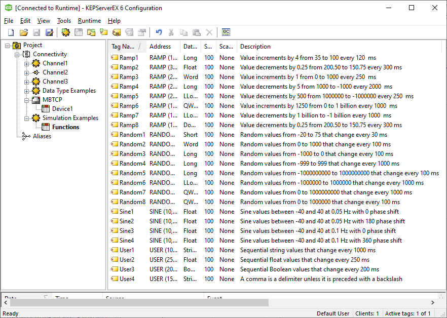
Task: Open the Runtime menu
Action: coord(90,21)
